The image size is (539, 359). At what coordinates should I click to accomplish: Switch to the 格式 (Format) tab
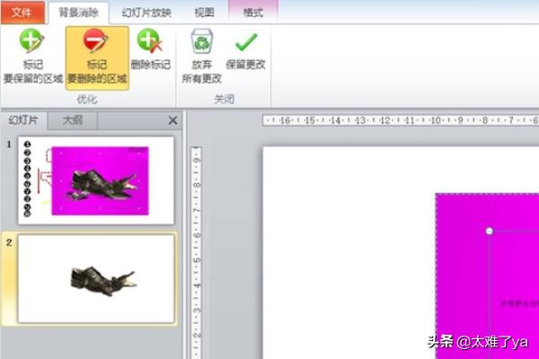[253, 13]
